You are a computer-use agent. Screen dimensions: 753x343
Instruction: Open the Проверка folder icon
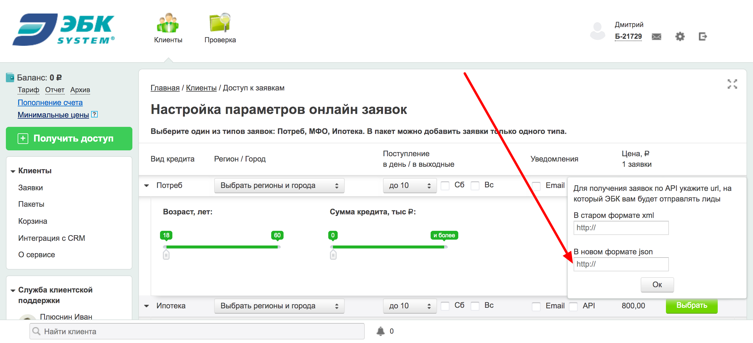220,22
